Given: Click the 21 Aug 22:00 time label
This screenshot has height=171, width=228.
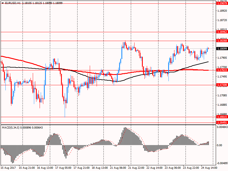Looking at the screenshot, I should 136,168.
